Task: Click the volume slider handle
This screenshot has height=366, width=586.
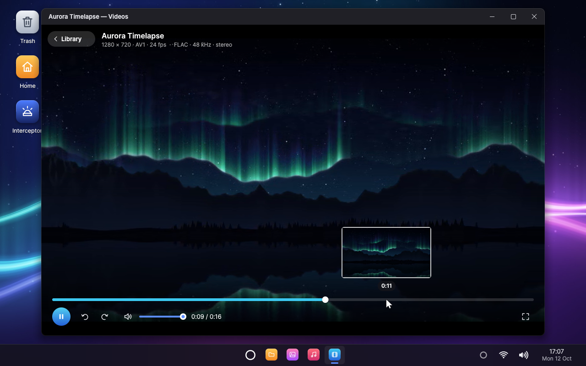Action: (x=183, y=317)
